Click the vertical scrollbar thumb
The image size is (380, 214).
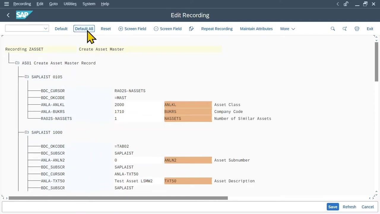[x=376, y=62]
